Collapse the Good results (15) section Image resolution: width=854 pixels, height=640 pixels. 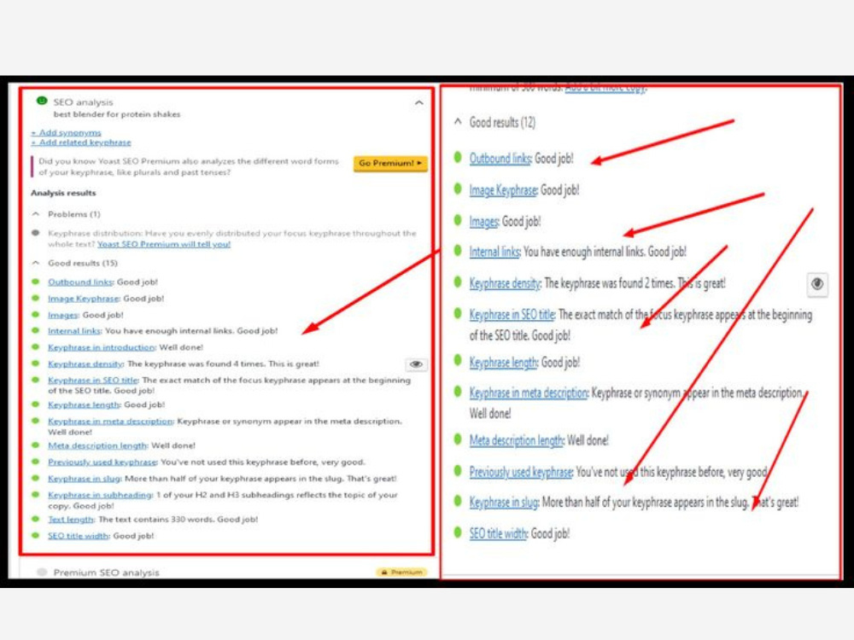pyautogui.click(x=36, y=263)
